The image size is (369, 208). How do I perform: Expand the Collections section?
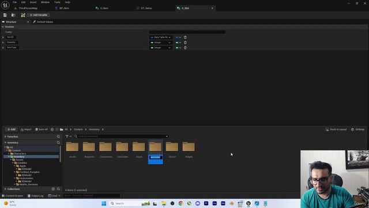click(5, 189)
